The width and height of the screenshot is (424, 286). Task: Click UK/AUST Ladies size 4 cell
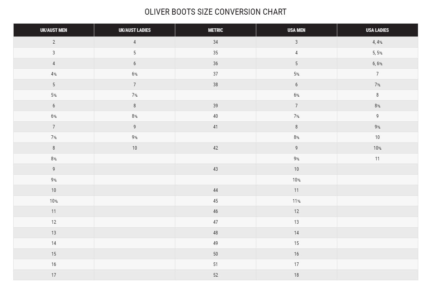pos(134,42)
